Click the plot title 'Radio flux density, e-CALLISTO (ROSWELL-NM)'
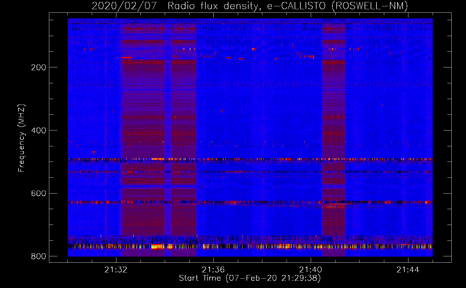 [x=288, y=6]
